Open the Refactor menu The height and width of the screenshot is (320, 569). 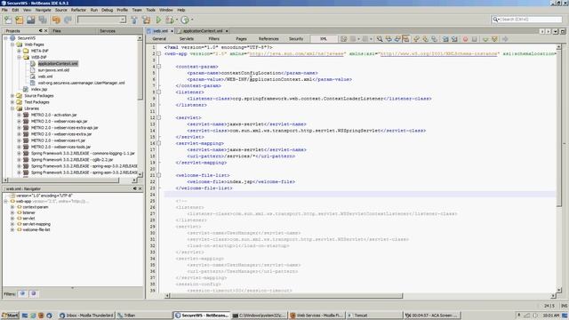click(x=78, y=10)
